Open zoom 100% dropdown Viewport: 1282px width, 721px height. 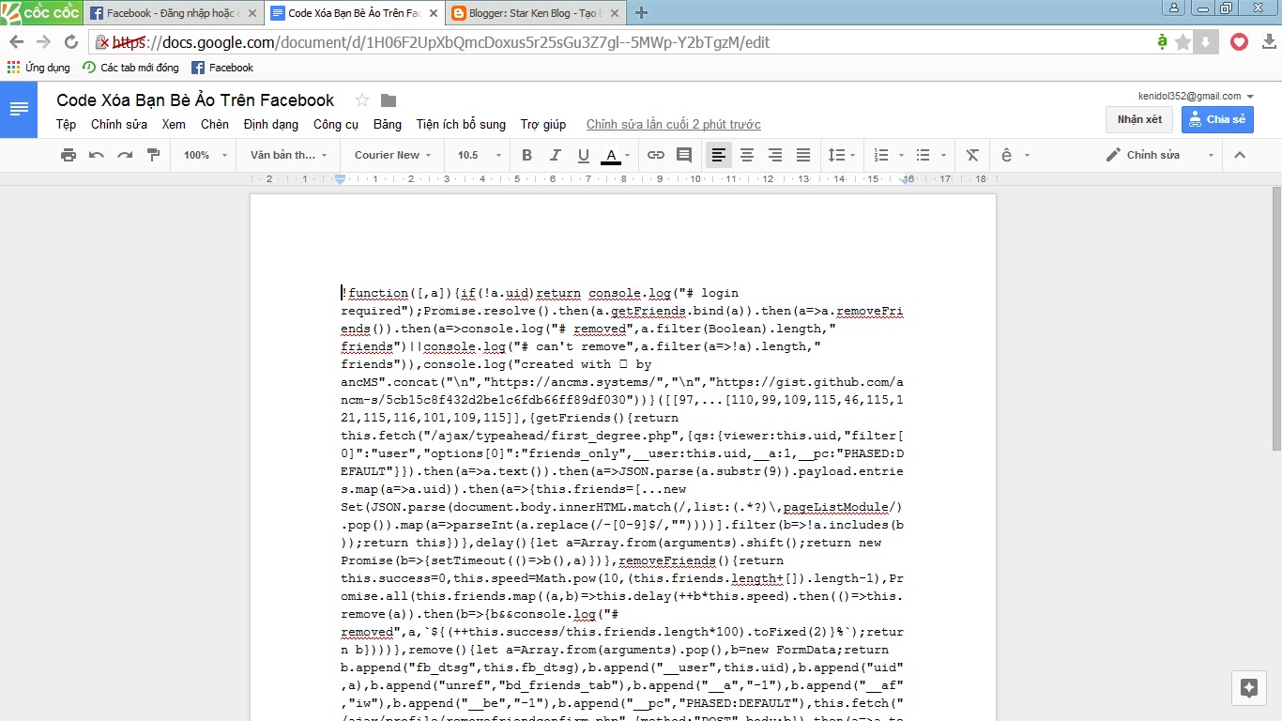204,155
